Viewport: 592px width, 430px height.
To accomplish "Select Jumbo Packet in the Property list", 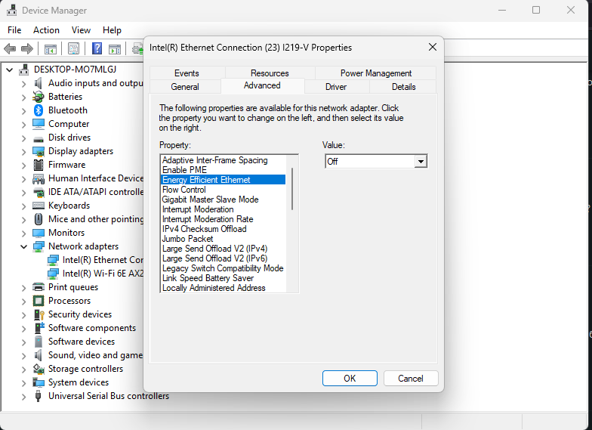I will [223, 239].
